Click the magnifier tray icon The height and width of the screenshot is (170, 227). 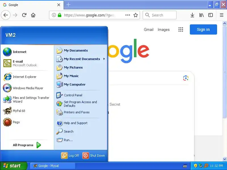coord(206,166)
